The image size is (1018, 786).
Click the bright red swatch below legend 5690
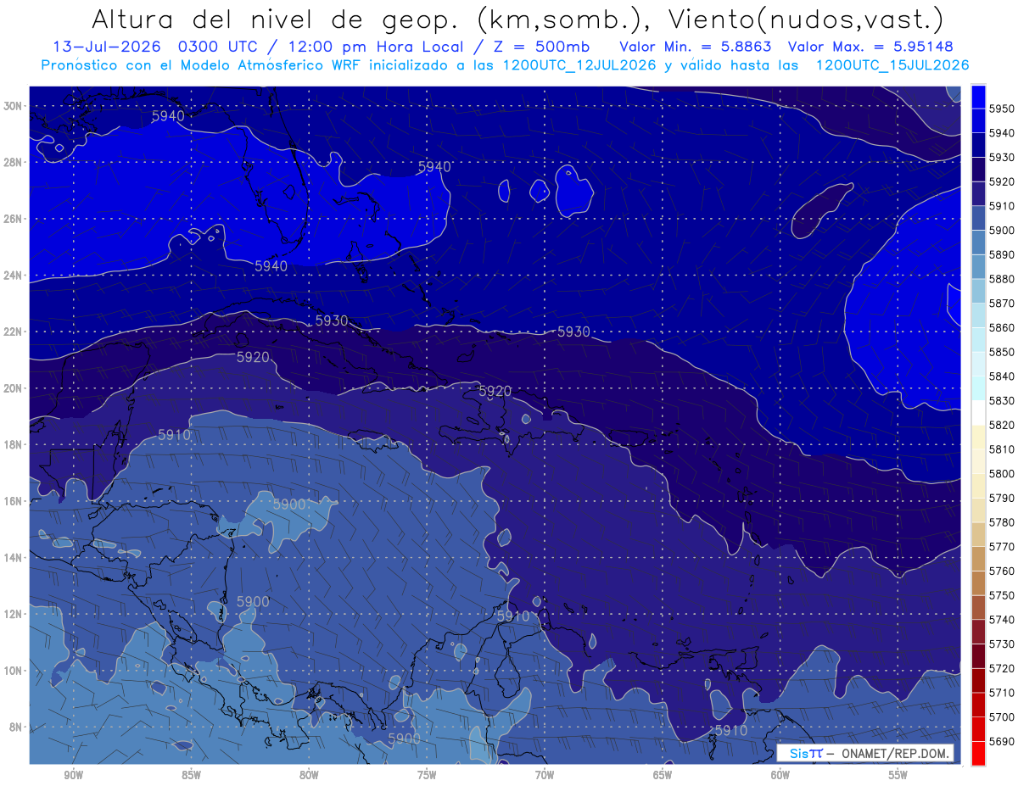tap(978, 753)
